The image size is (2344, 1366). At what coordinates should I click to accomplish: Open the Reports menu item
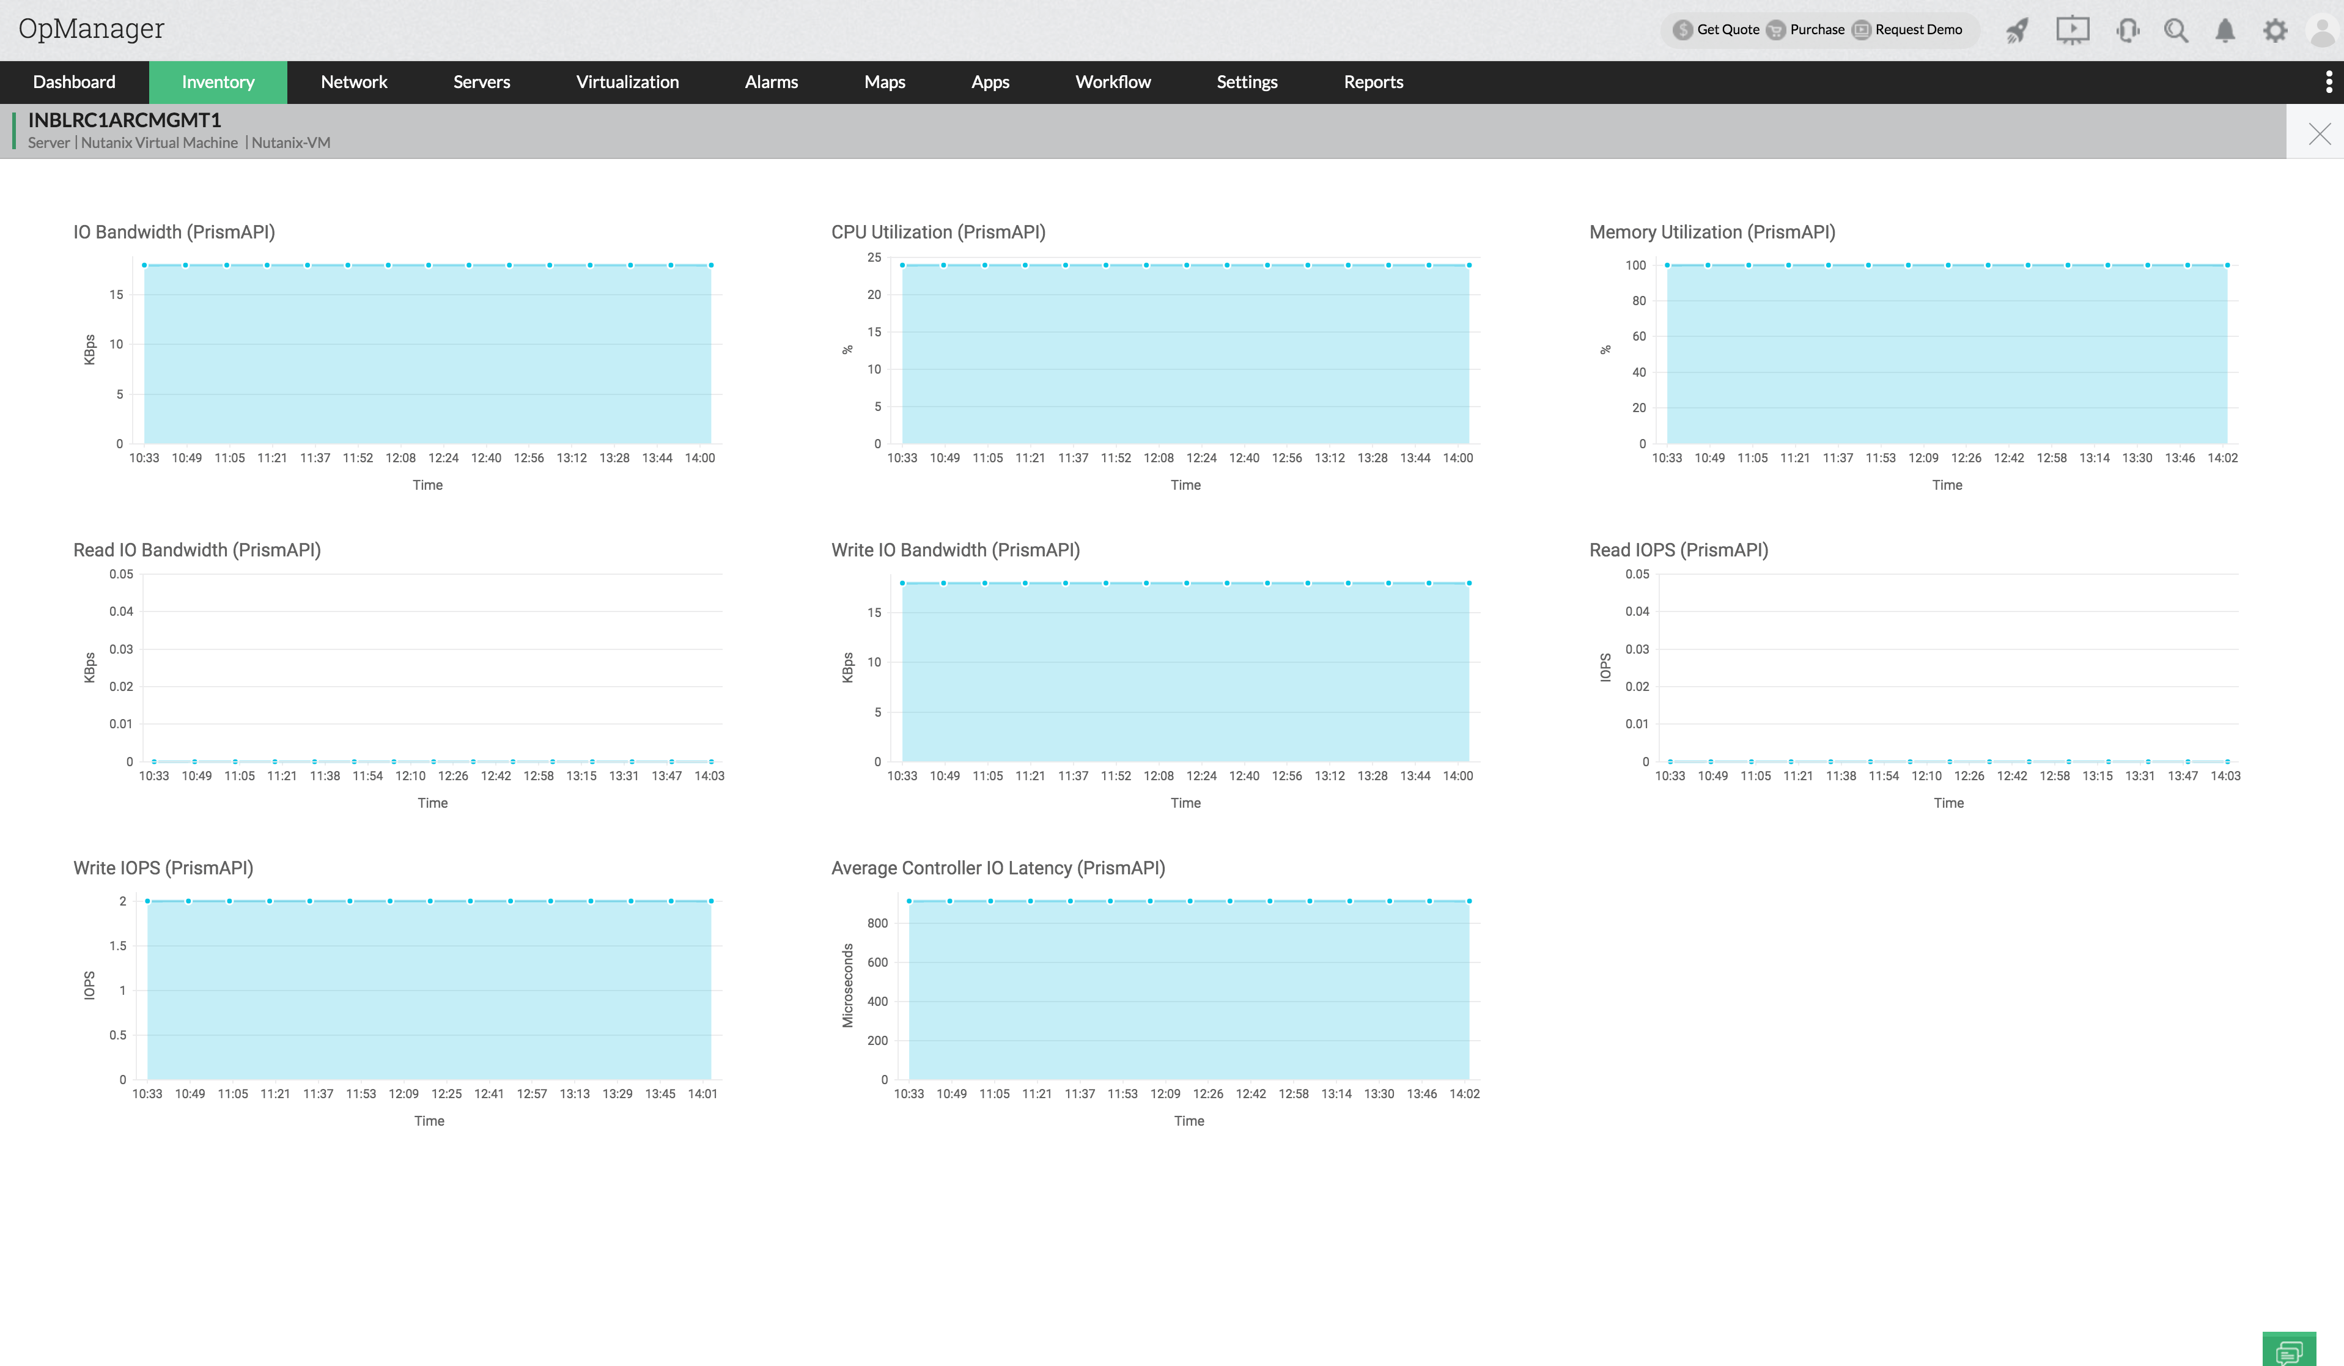1373,82
